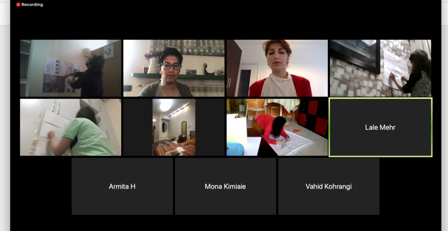Screen dimensions: 448x231
Task: Click the yellow active-speaker border of Lale Mehr
Action: [x=380, y=98]
